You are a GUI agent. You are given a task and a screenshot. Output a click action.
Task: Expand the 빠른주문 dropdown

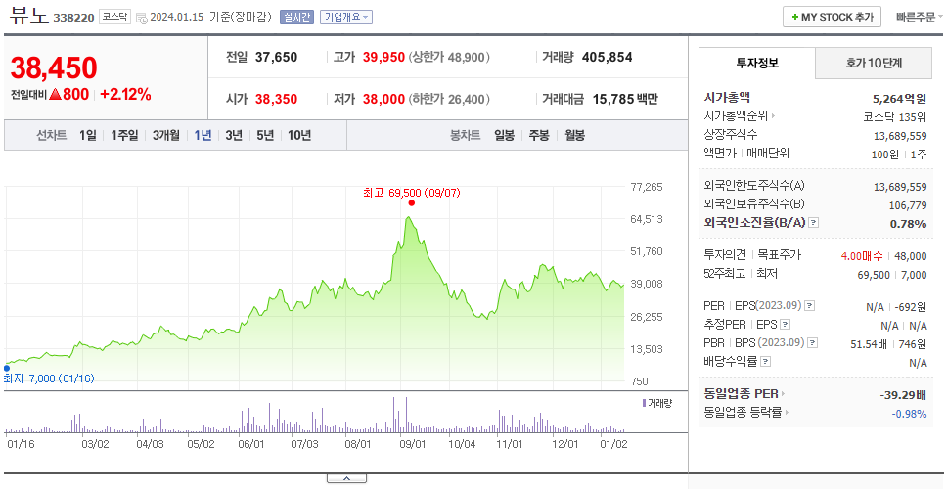pos(920,17)
